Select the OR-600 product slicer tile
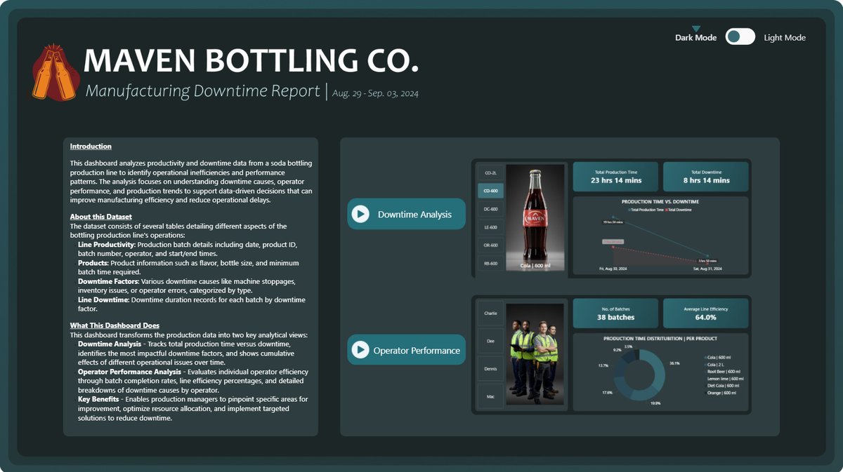Screen dimensions: 843x472 (489, 245)
